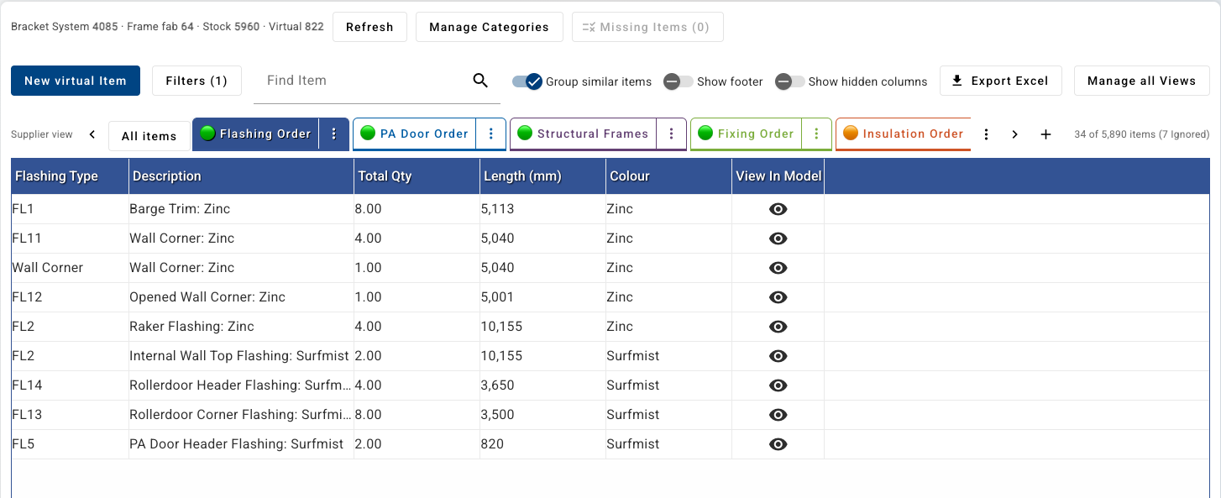The image size is (1221, 498).
Task: Switch to All items tab
Action: [149, 136]
